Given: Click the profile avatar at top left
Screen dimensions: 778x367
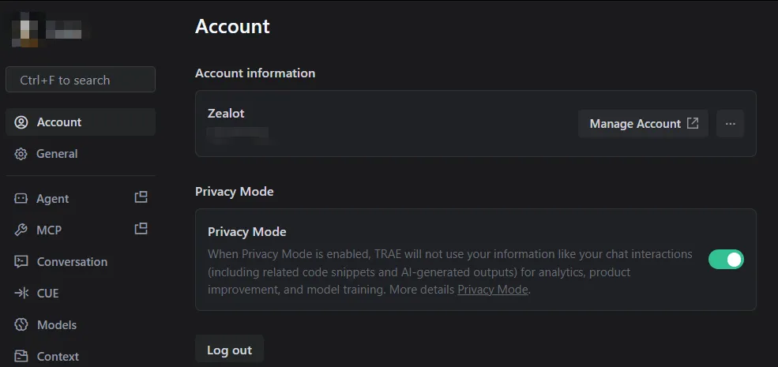Looking at the screenshot, I should tap(28, 32).
